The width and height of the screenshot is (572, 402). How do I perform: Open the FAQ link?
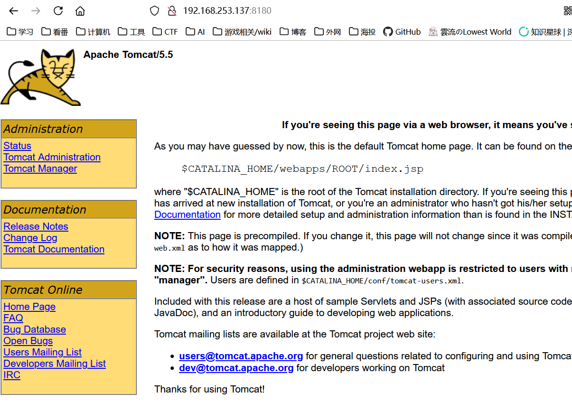pos(13,318)
